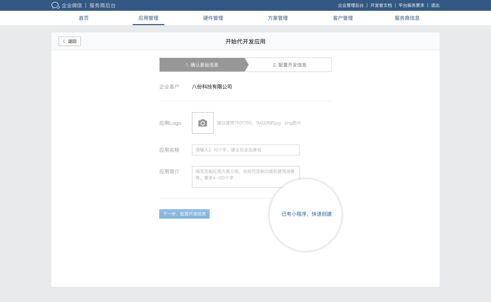491x302 pixels.
Task: Go to the 客户管理 tab
Action: point(343,18)
